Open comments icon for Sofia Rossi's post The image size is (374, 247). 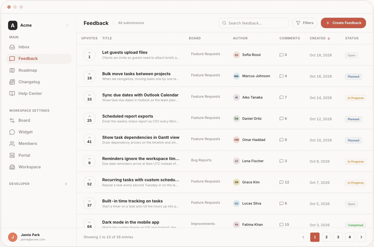click(x=281, y=55)
